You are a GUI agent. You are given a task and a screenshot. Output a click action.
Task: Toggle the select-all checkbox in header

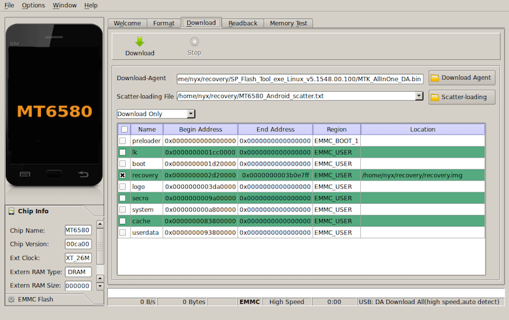125,129
